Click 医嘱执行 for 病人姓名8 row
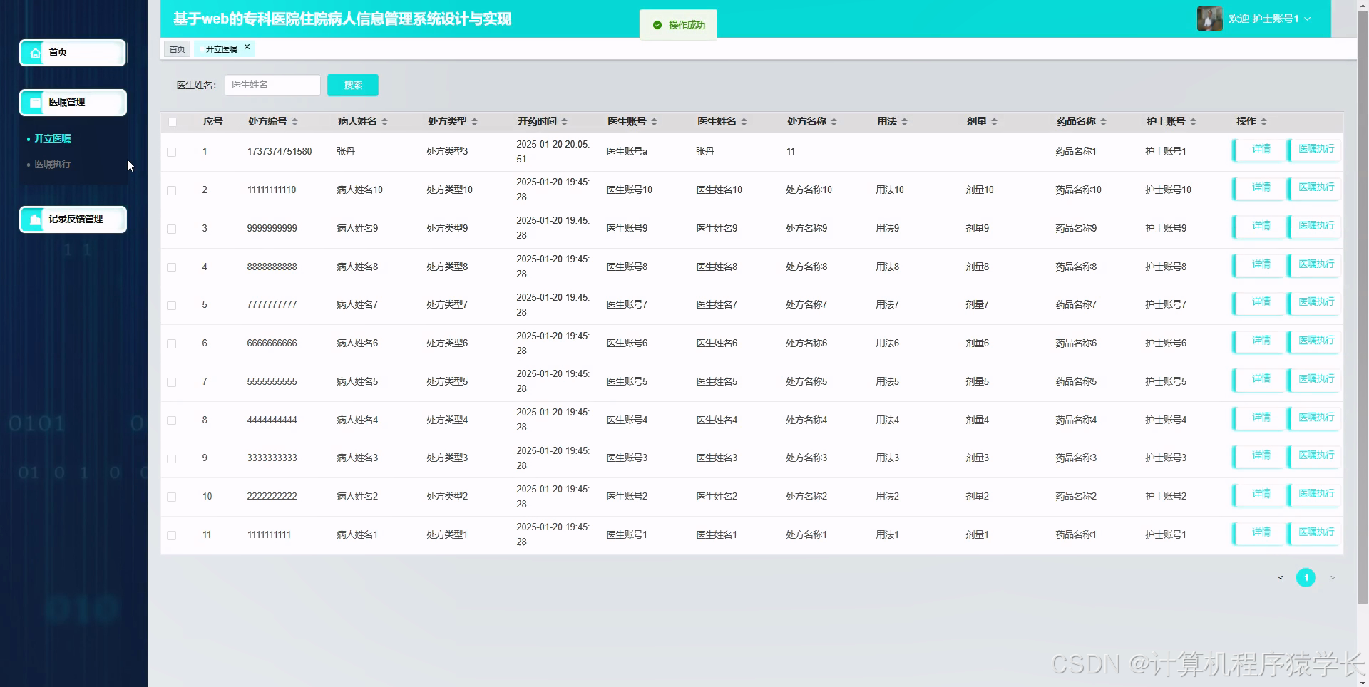The height and width of the screenshot is (687, 1369). [1314, 265]
